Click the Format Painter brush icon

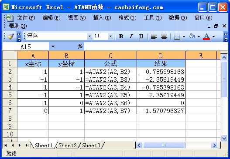(10, 36)
